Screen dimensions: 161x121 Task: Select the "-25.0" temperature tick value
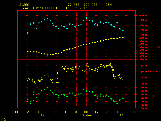click(143, 20)
